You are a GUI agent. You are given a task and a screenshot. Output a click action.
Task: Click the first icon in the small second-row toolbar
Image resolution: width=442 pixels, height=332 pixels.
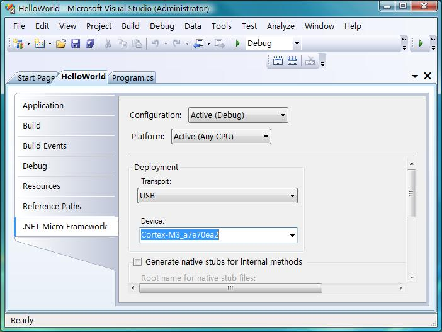(278, 60)
